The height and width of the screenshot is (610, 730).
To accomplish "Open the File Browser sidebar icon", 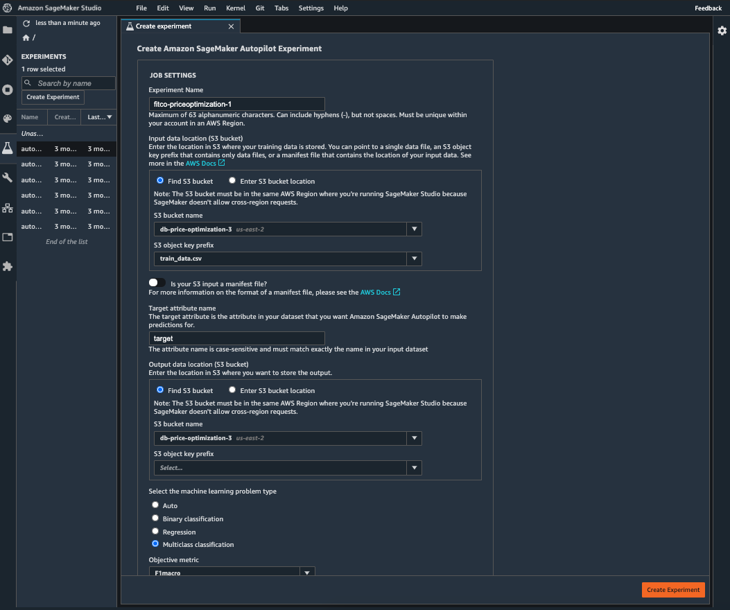I will pyautogui.click(x=8, y=31).
